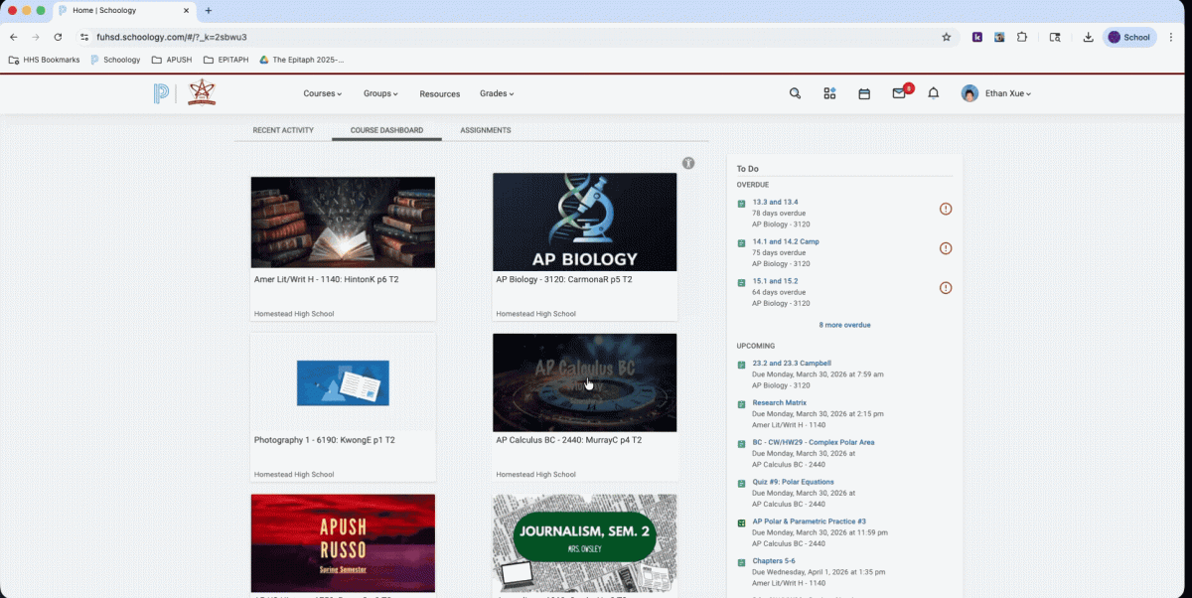This screenshot has width=1192, height=598.
Task: Open a new browser tab
Action: point(209,11)
